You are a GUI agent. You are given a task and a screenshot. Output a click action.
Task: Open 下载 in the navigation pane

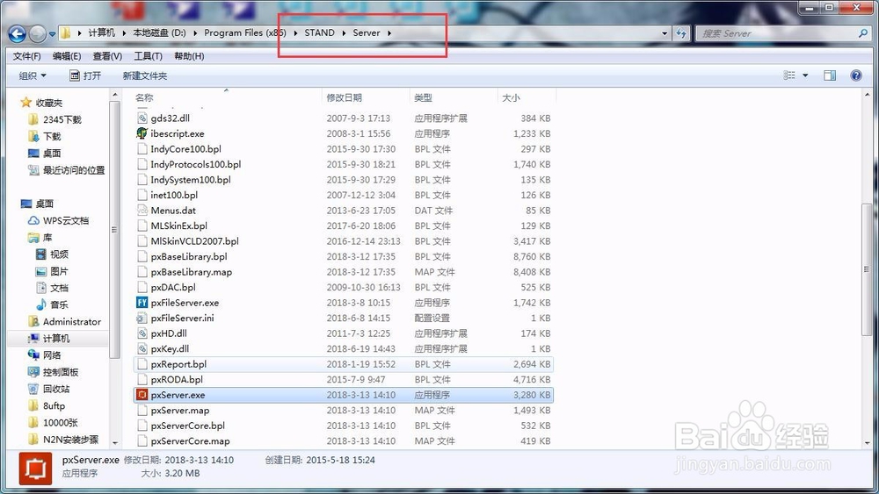pos(52,137)
